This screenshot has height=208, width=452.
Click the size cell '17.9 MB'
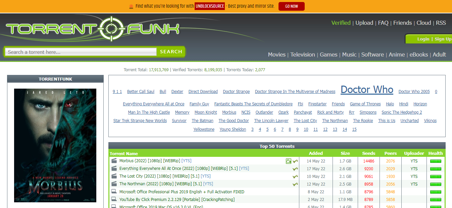point(345,200)
